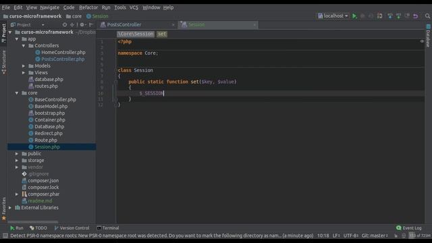
Task: Click UTF-8 encoding in status bar
Action: pos(350,236)
